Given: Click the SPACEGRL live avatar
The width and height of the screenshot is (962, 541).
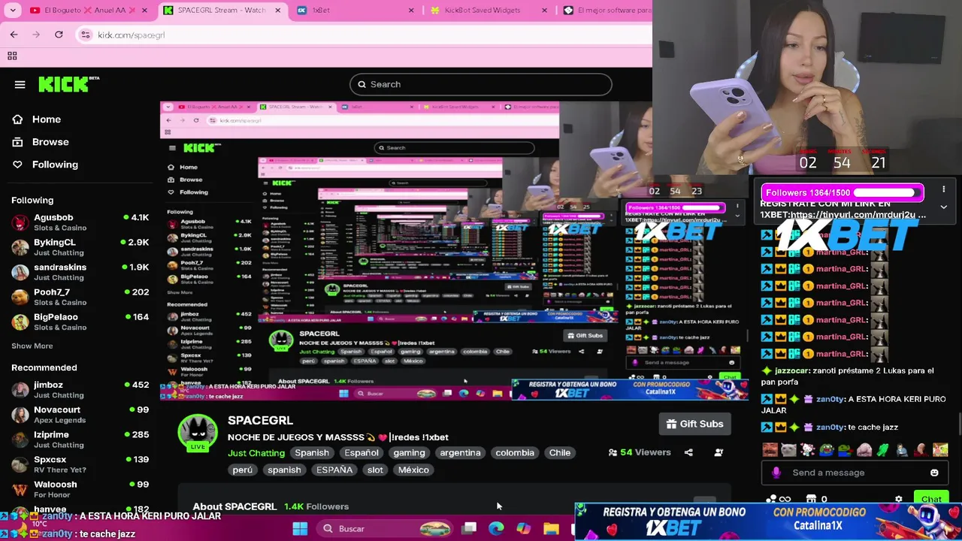Looking at the screenshot, I should (x=198, y=434).
